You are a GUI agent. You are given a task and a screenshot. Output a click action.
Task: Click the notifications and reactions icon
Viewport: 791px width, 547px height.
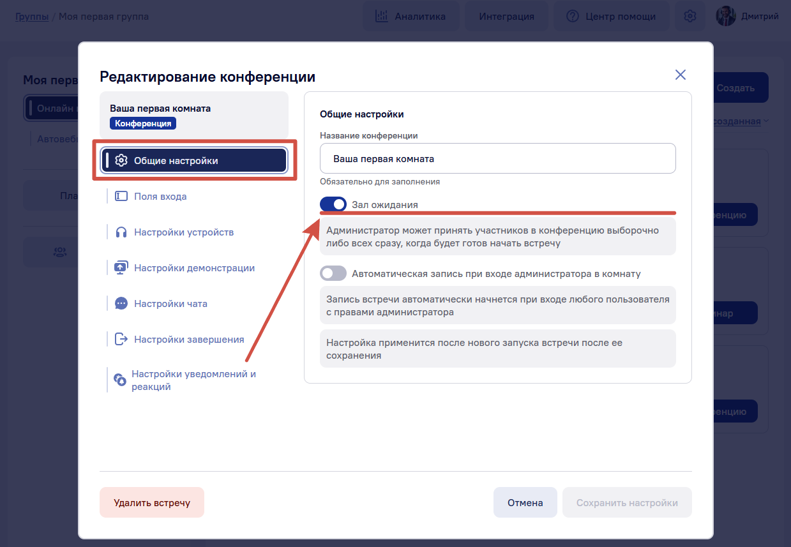[119, 380]
